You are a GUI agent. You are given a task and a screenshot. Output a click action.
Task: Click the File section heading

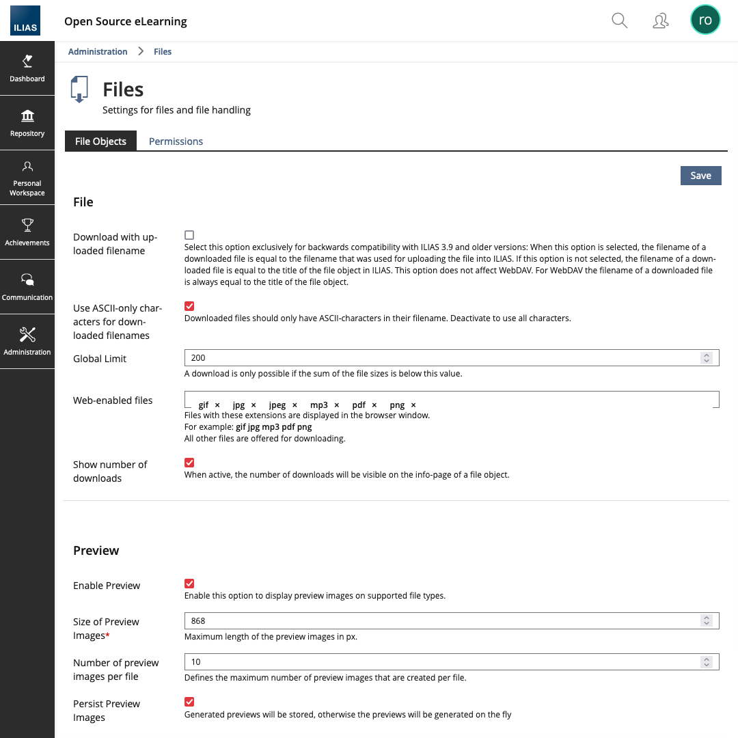click(83, 202)
